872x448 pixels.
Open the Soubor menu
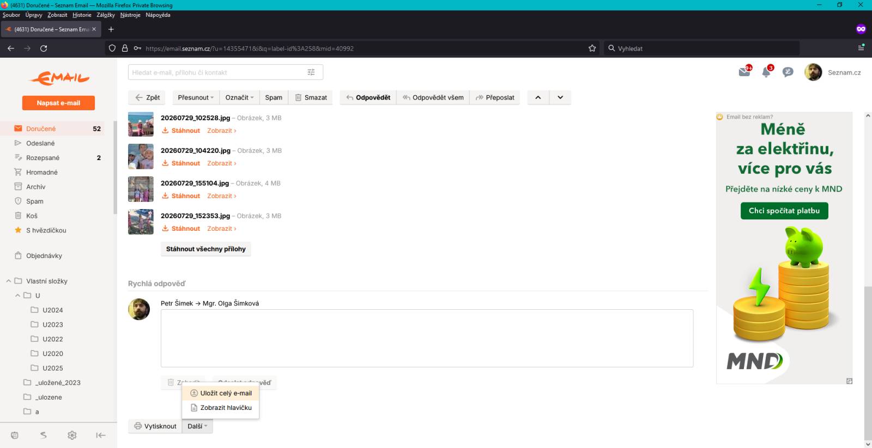pyautogui.click(x=11, y=15)
